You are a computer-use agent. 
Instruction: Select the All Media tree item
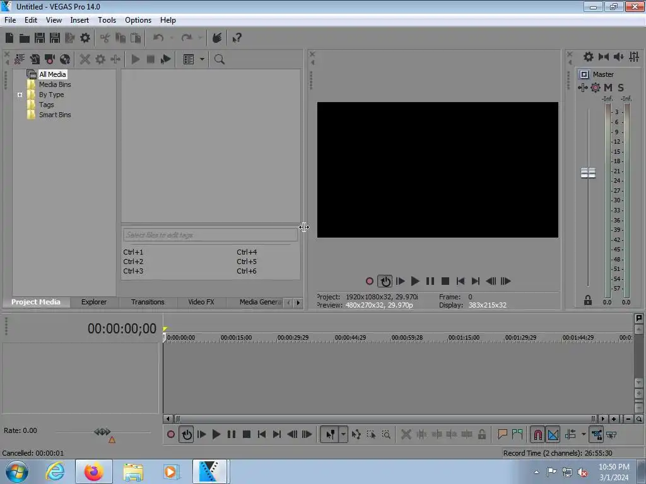coord(52,74)
